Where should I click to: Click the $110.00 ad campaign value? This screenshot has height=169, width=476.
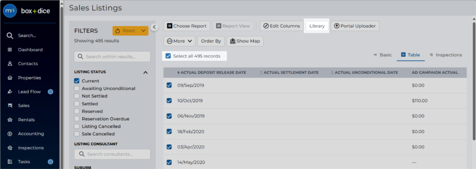[x=420, y=100]
